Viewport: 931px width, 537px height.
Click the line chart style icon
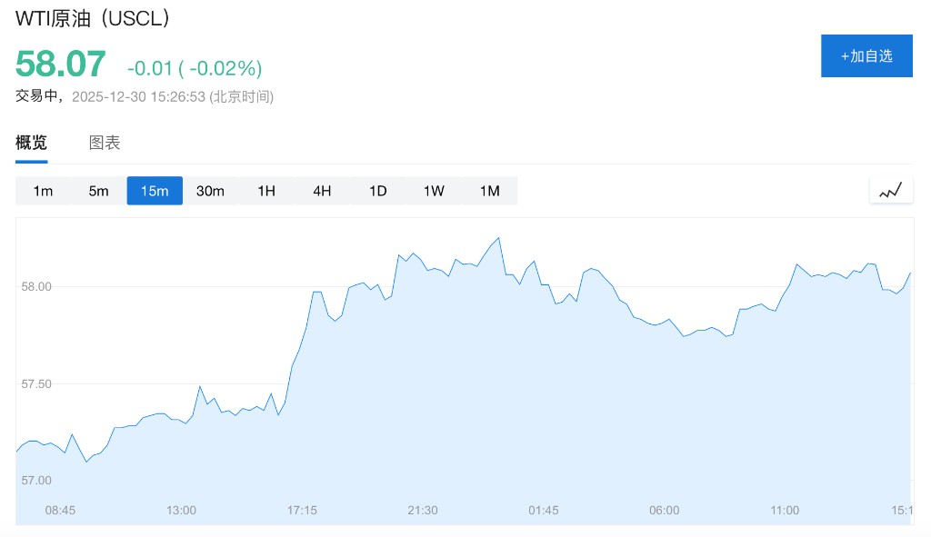point(891,190)
